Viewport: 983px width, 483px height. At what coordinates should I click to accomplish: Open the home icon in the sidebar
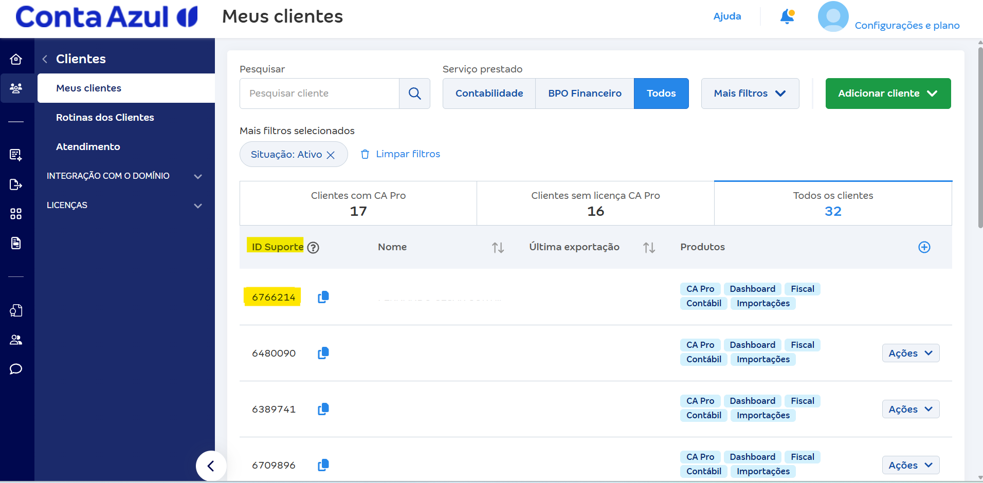(x=16, y=59)
